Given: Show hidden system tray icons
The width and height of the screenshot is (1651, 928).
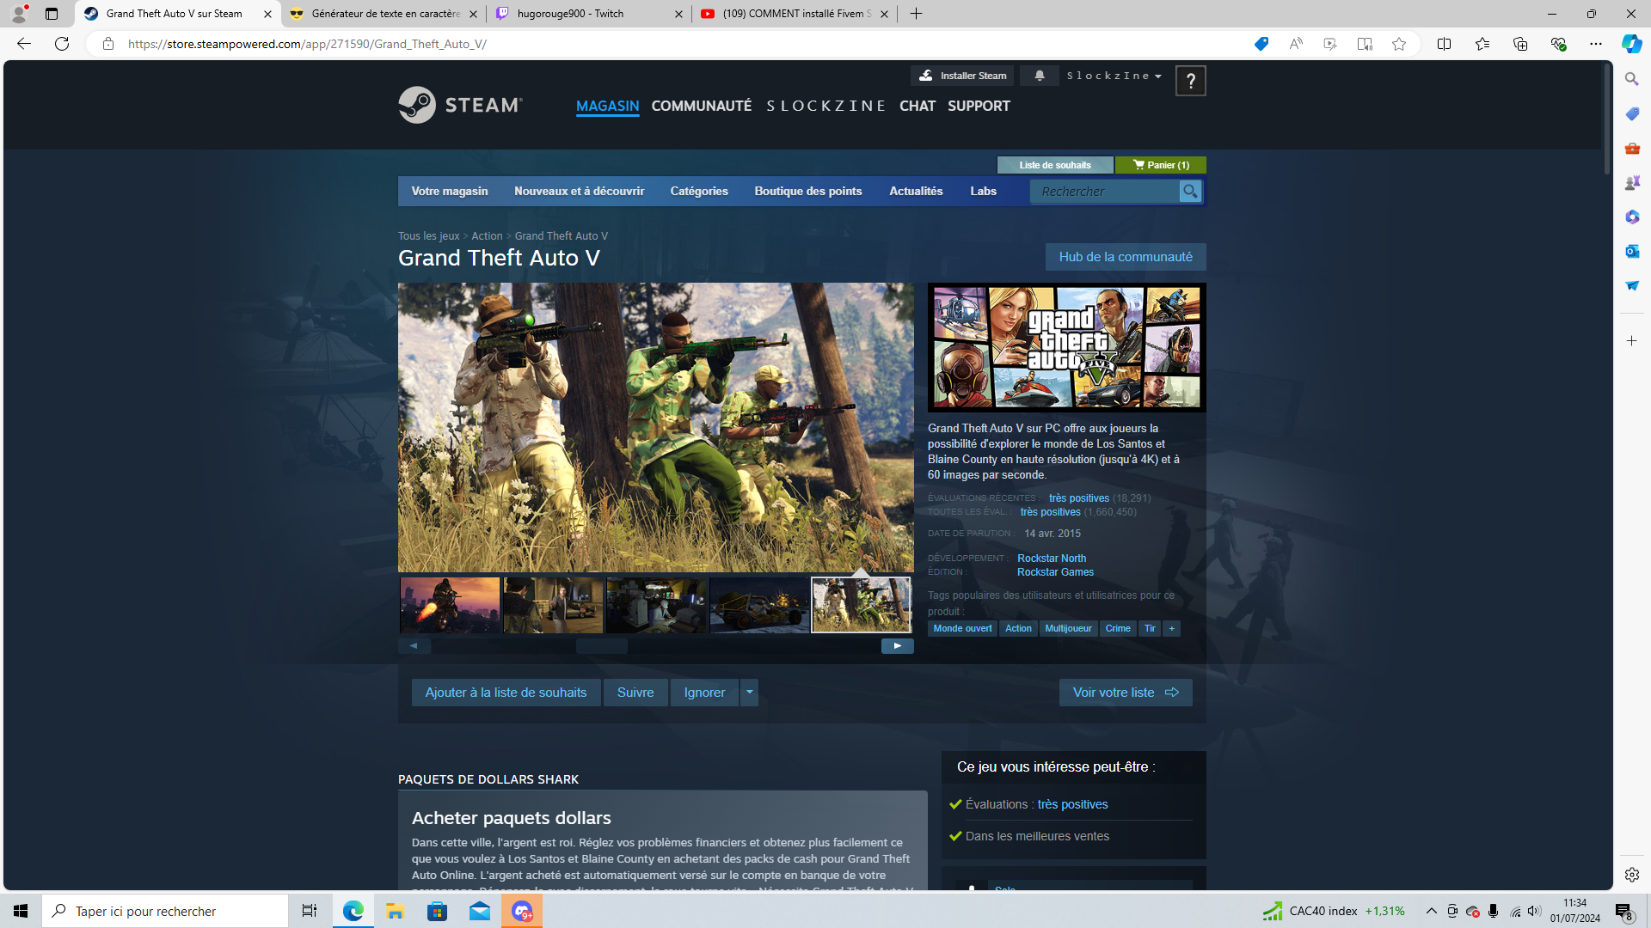Looking at the screenshot, I should click(1432, 911).
